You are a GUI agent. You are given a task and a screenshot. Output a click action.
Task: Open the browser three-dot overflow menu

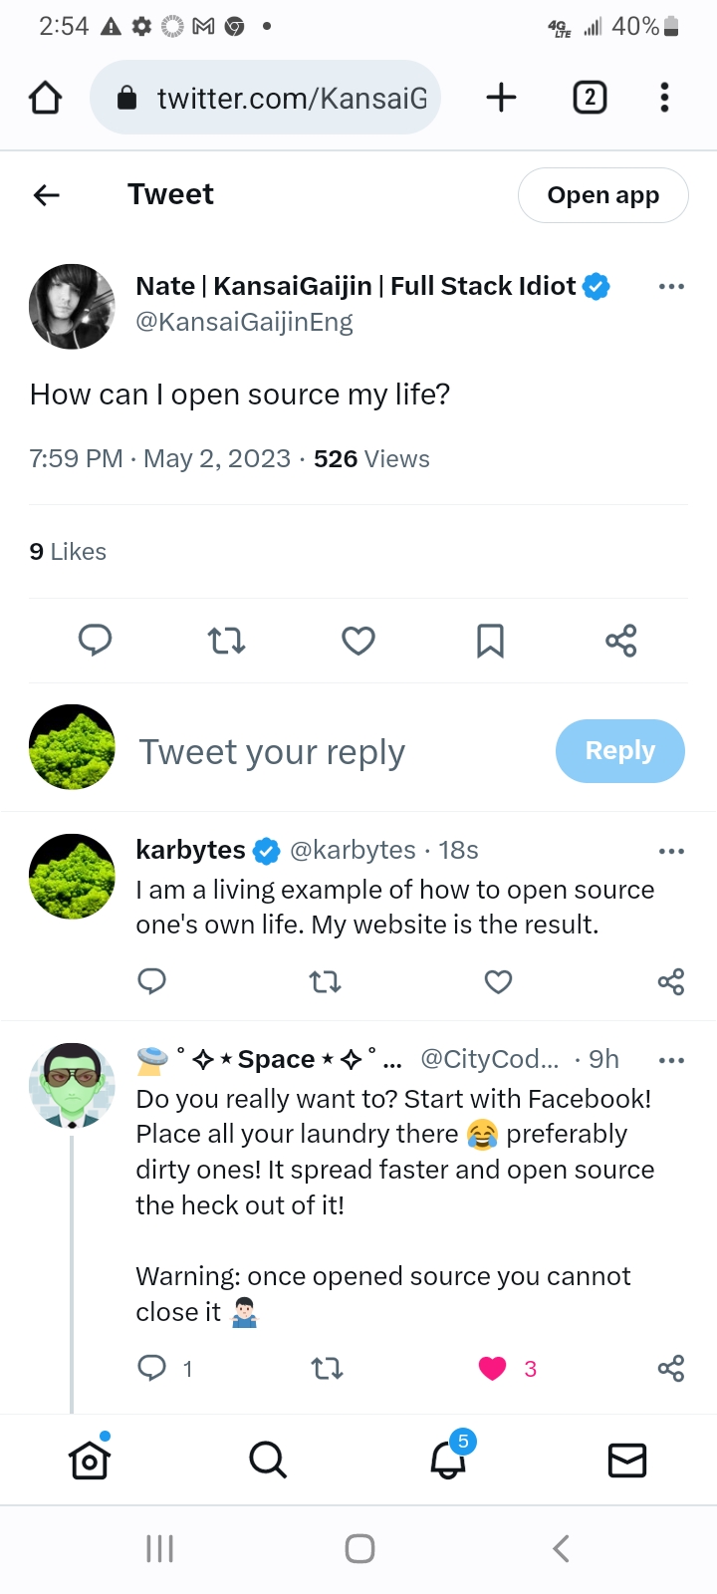tap(664, 98)
